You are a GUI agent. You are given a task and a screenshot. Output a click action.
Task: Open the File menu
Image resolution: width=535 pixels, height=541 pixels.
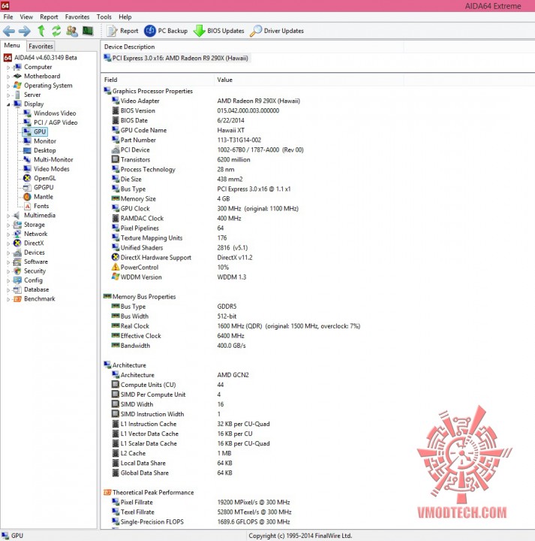[8, 17]
